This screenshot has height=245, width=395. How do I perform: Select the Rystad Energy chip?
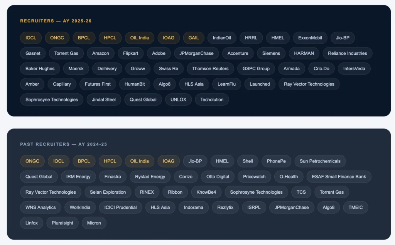[x=150, y=177]
